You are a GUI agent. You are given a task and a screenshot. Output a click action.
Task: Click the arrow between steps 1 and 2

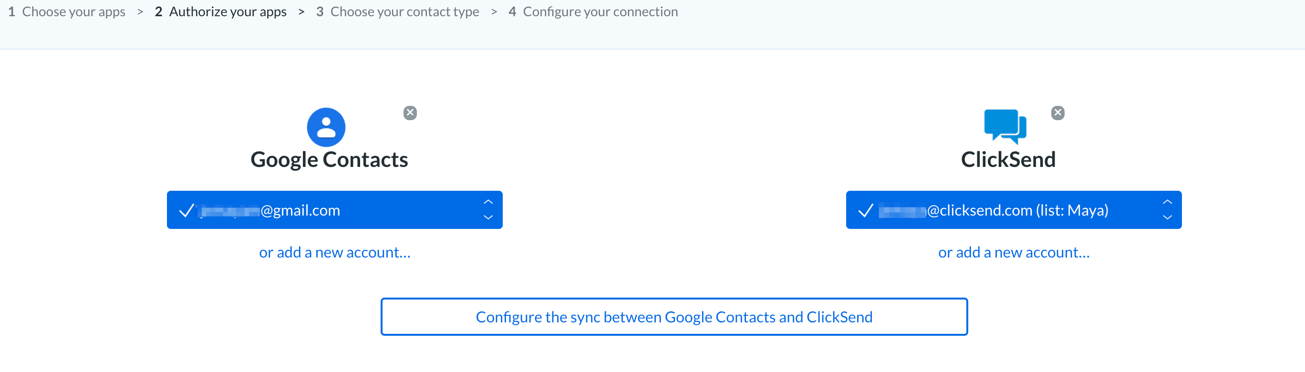pyautogui.click(x=140, y=11)
